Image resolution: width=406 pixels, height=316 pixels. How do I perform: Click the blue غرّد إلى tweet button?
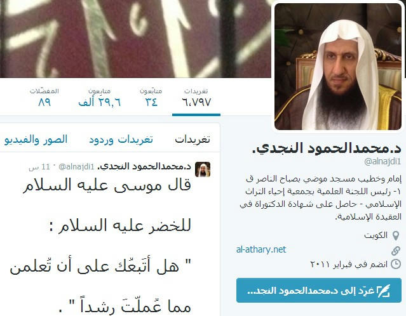[319, 291]
